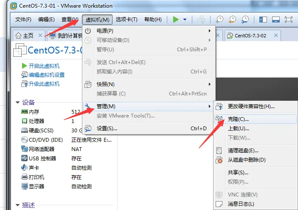Viewport: 298px width, 210px height.
Task: Click the wrench icon beside 管理(M)
Action: point(88,106)
